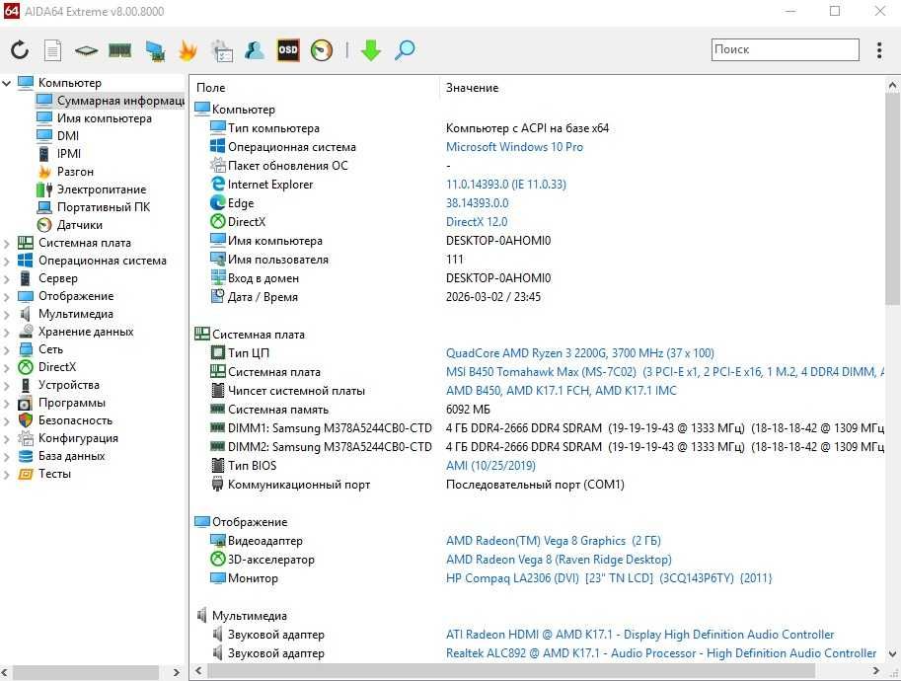Select the DMI tree item
The width and height of the screenshot is (901, 681).
pos(68,136)
